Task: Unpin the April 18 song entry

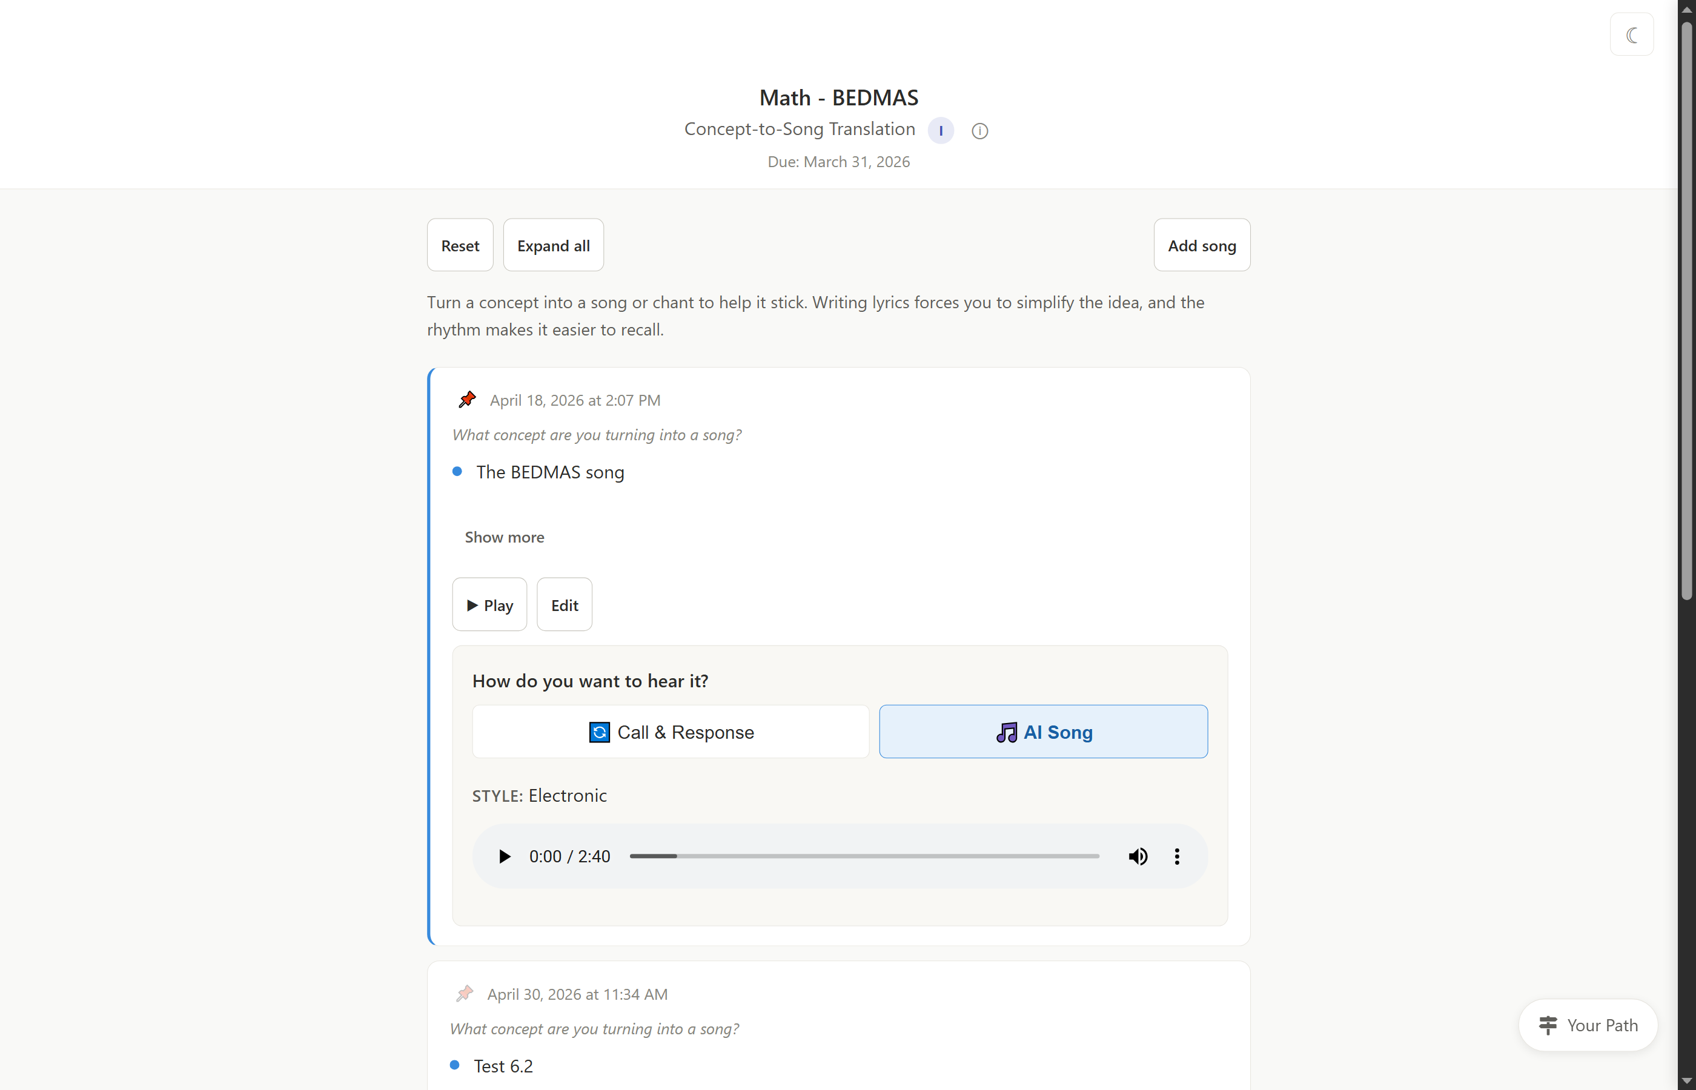Action: click(467, 400)
